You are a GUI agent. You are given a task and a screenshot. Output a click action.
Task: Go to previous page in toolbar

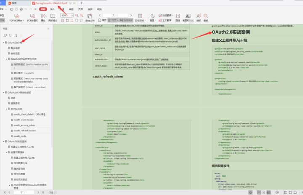click(x=100, y=15)
